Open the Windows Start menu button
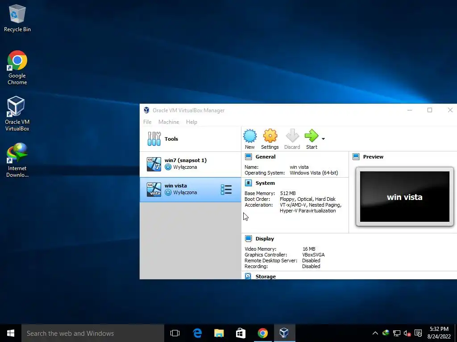Image resolution: width=457 pixels, height=342 pixels. coord(11,333)
